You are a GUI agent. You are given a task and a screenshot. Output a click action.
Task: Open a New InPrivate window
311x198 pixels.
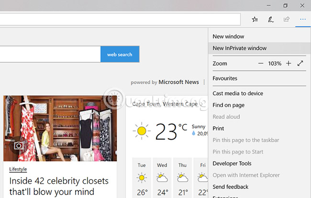click(260, 48)
